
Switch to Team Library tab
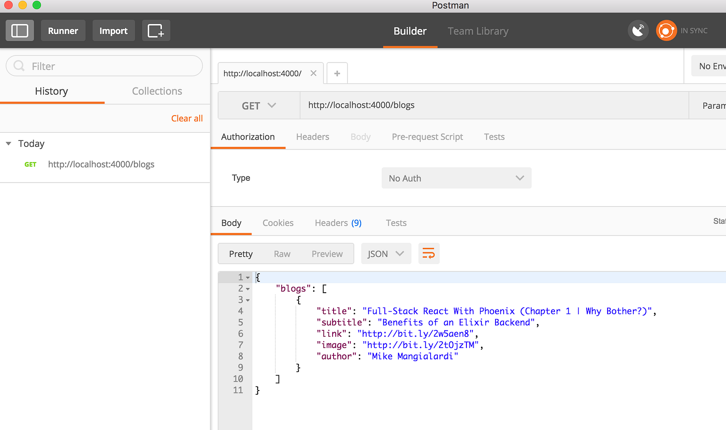click(x=478, y=31)
